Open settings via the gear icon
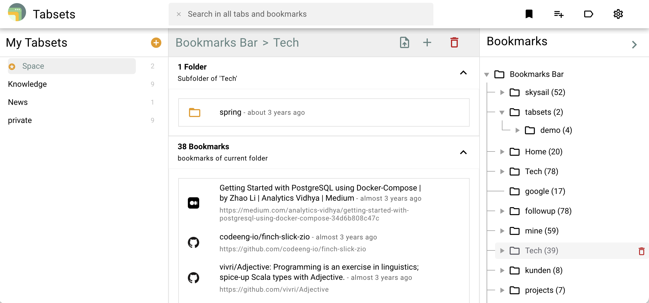The width and height of the screenshot is (649, 303). point(618,14)
